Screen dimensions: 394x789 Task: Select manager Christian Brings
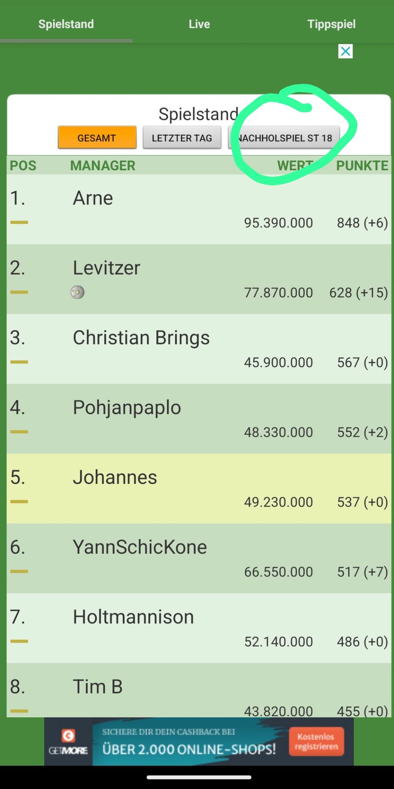141,338
